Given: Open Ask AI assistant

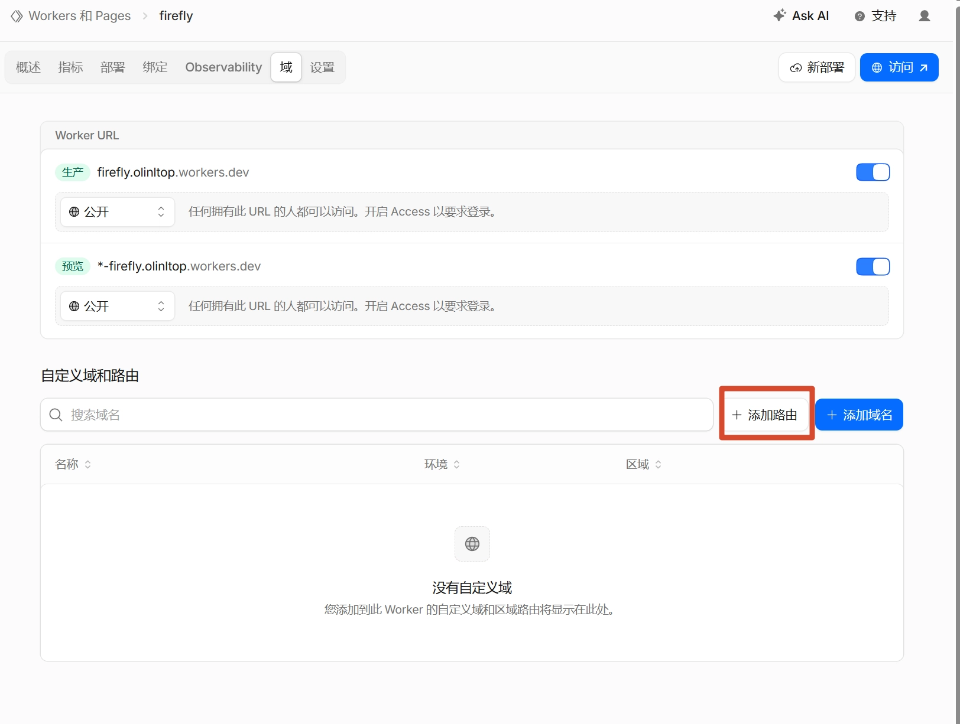Looking at the screenshot, I should 802,16.
